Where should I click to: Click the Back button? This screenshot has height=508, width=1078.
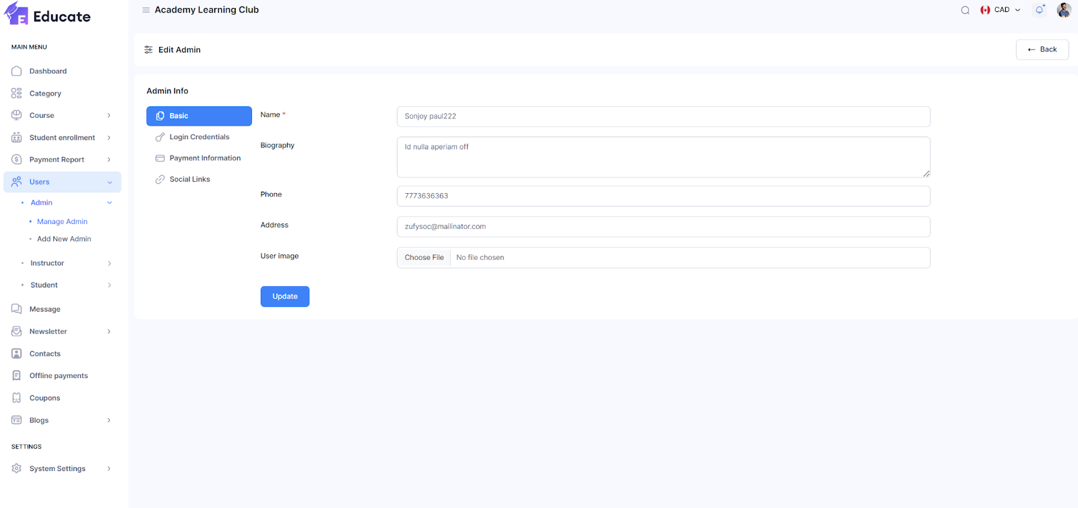point(1042,50)
